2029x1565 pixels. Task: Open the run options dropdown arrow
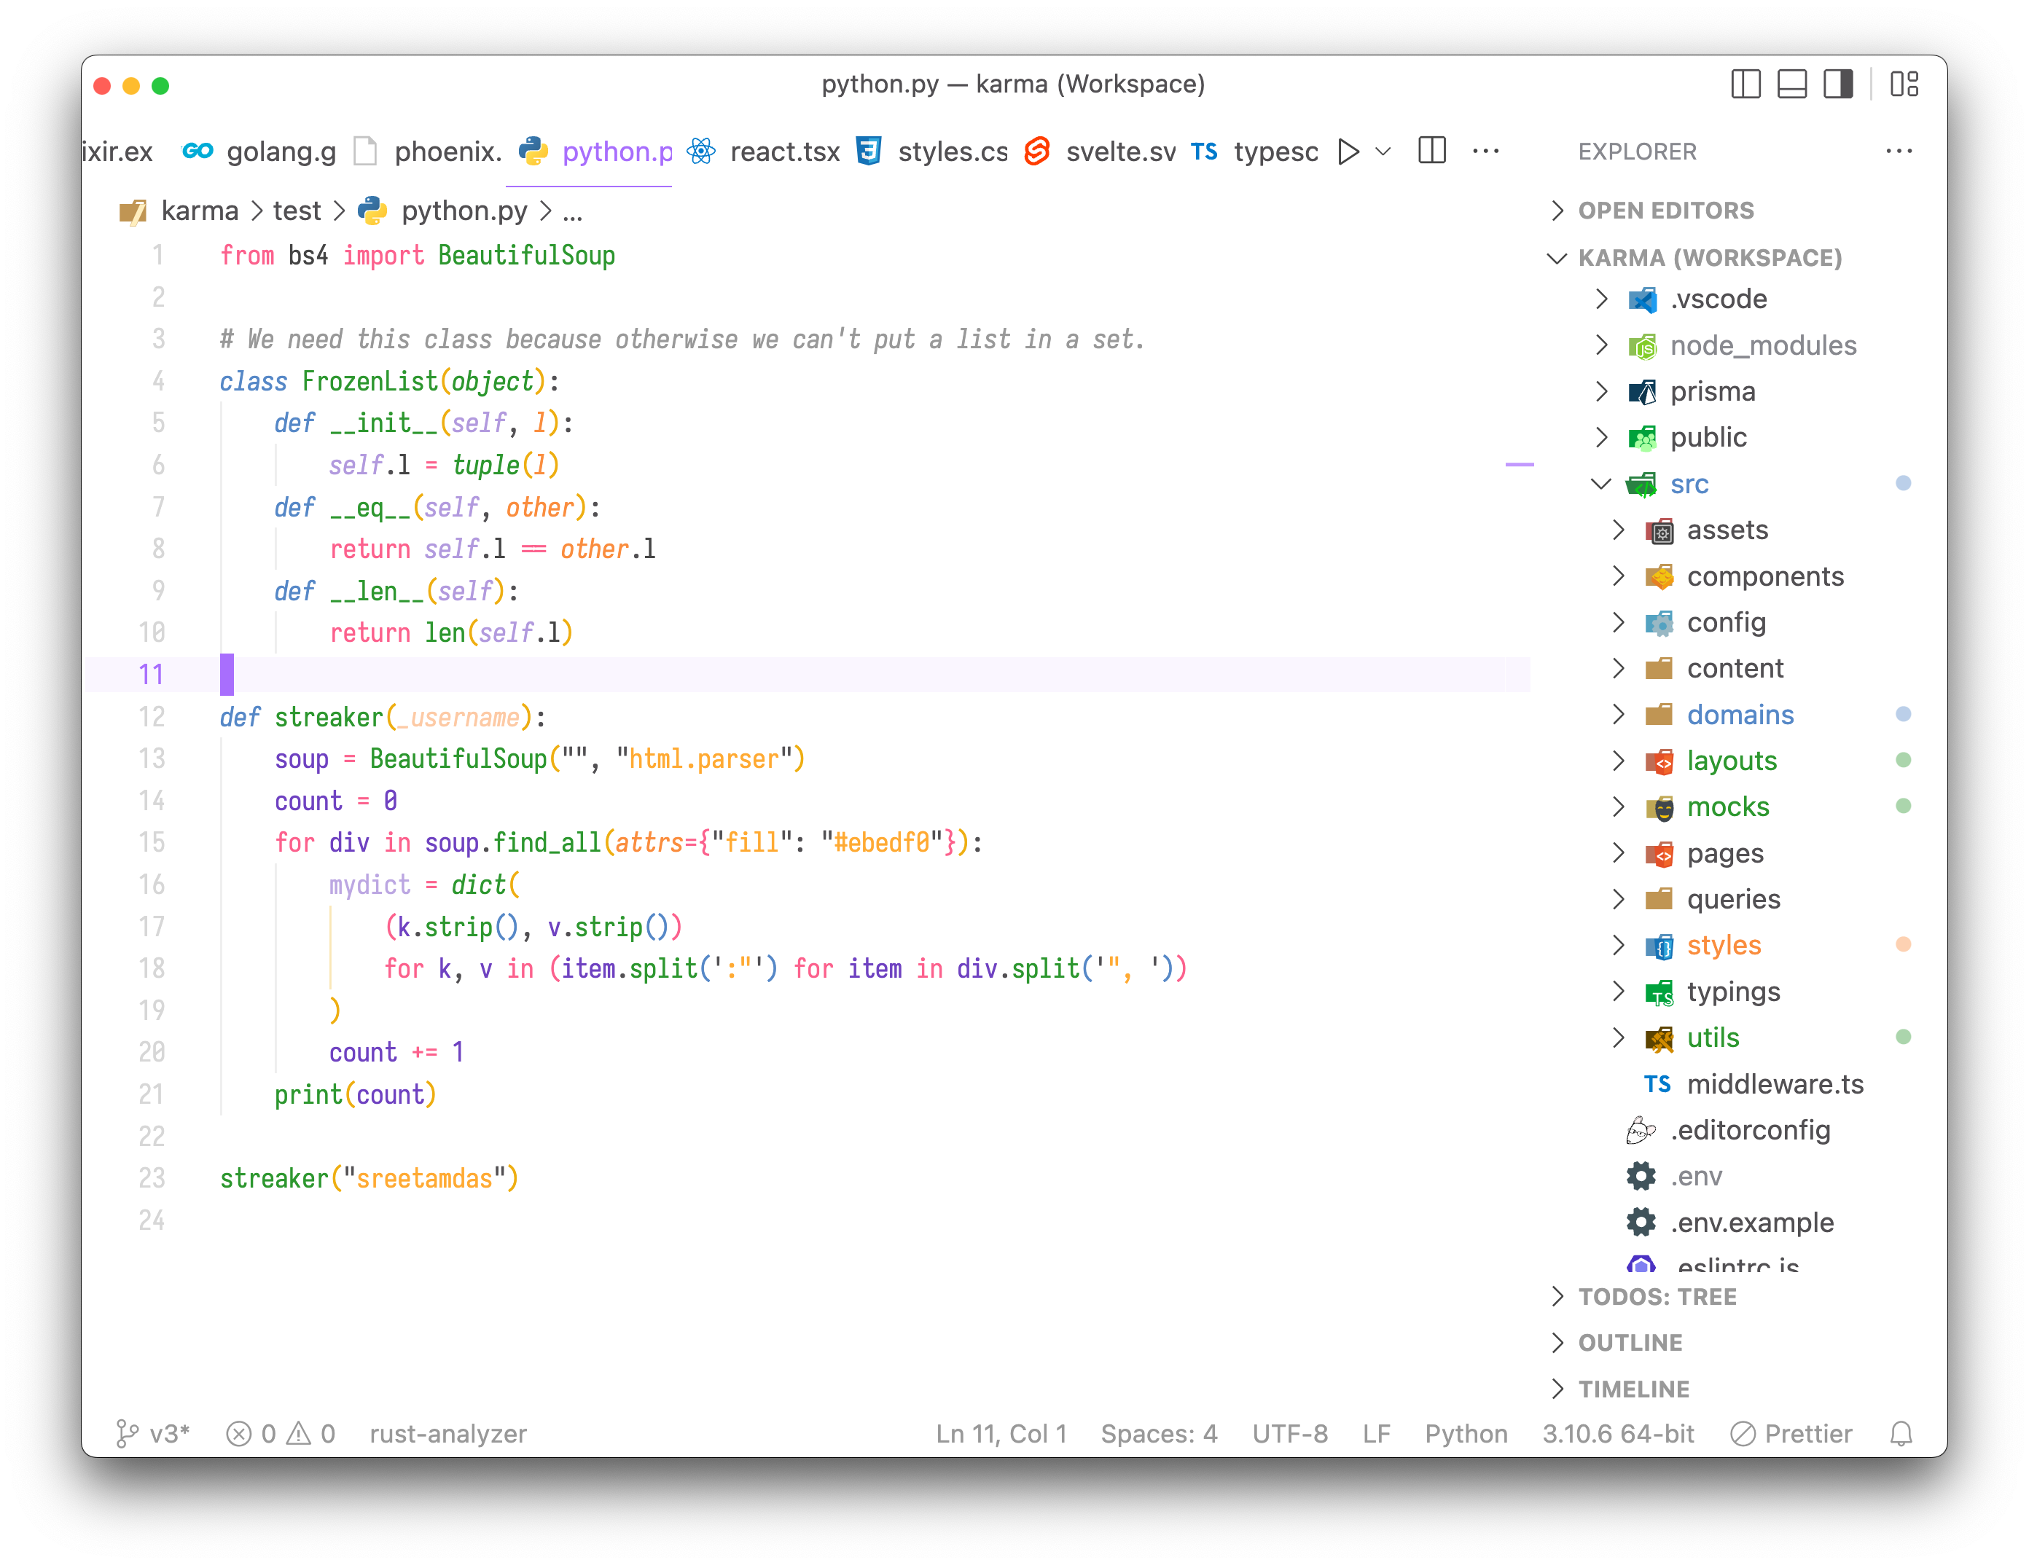[1383, 152]
